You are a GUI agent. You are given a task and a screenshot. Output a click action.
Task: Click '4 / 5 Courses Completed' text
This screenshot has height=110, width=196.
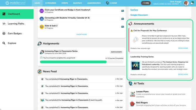pos(114,58)
